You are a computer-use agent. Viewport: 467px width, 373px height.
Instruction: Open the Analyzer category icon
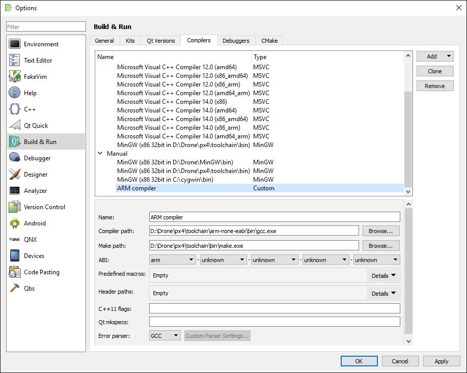click(x=15, y=190)
